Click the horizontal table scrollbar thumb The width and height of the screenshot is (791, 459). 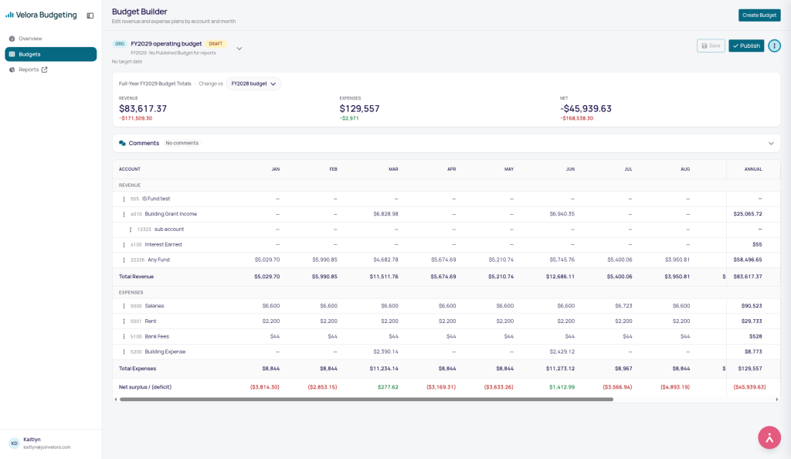tap(366, 399)
